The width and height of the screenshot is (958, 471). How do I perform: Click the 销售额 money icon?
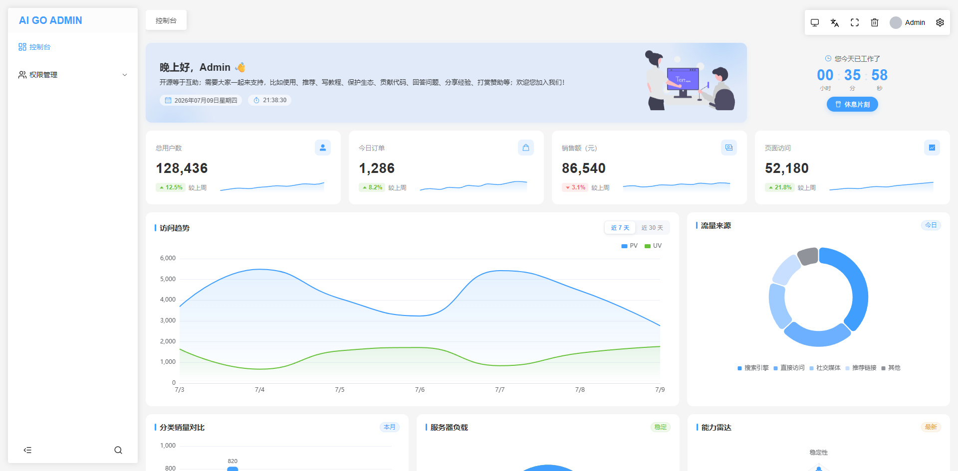point(729,148)
